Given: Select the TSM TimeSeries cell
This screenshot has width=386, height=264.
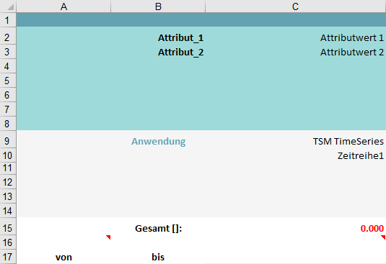Looking at the screenshot, I should pos(295,141).
